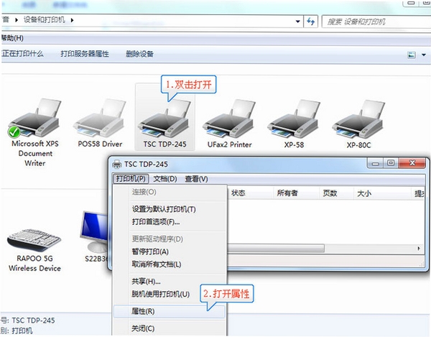The width and height of the screenshot is (431, 337).
Task: Open the 文档(D) menu
Action: point(165,179)
